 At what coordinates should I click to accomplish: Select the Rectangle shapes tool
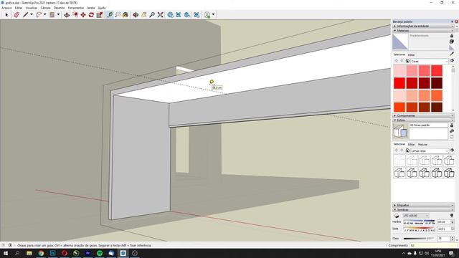click(52, 14)
